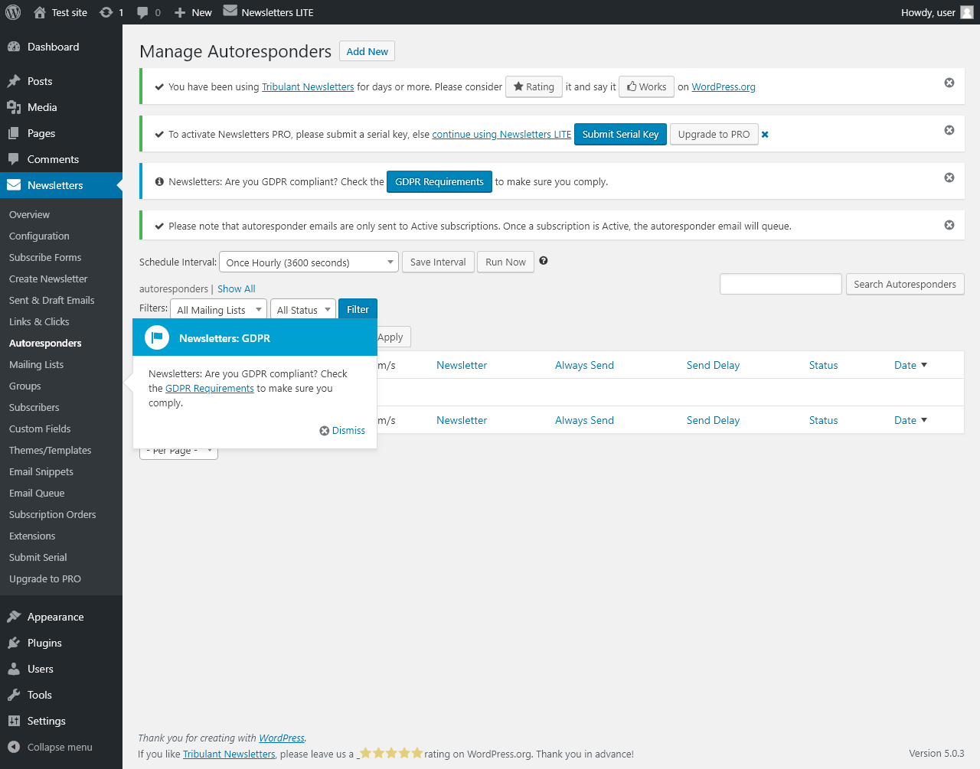The width and height of the screenshot is (980, 769).
Task: Go to Configuration in Newsletters menu
Action: pyautogui.click(x=39, y=236)
